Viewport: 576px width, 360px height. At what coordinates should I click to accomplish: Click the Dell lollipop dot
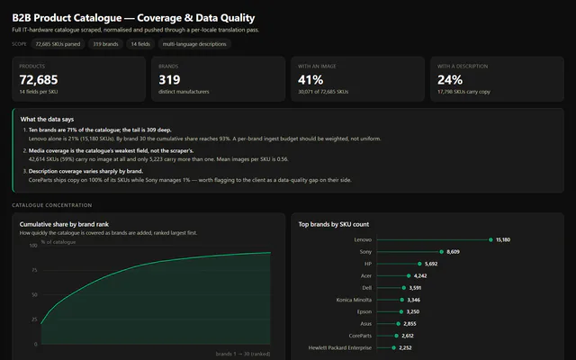click(x=404, y=288)
